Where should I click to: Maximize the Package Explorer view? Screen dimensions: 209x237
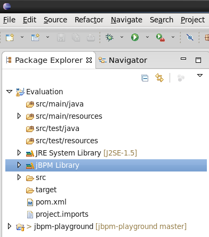198,60
